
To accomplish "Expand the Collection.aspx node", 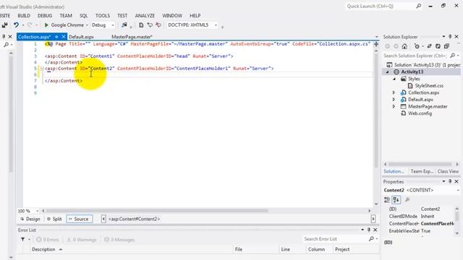I will tap(394, 92).
